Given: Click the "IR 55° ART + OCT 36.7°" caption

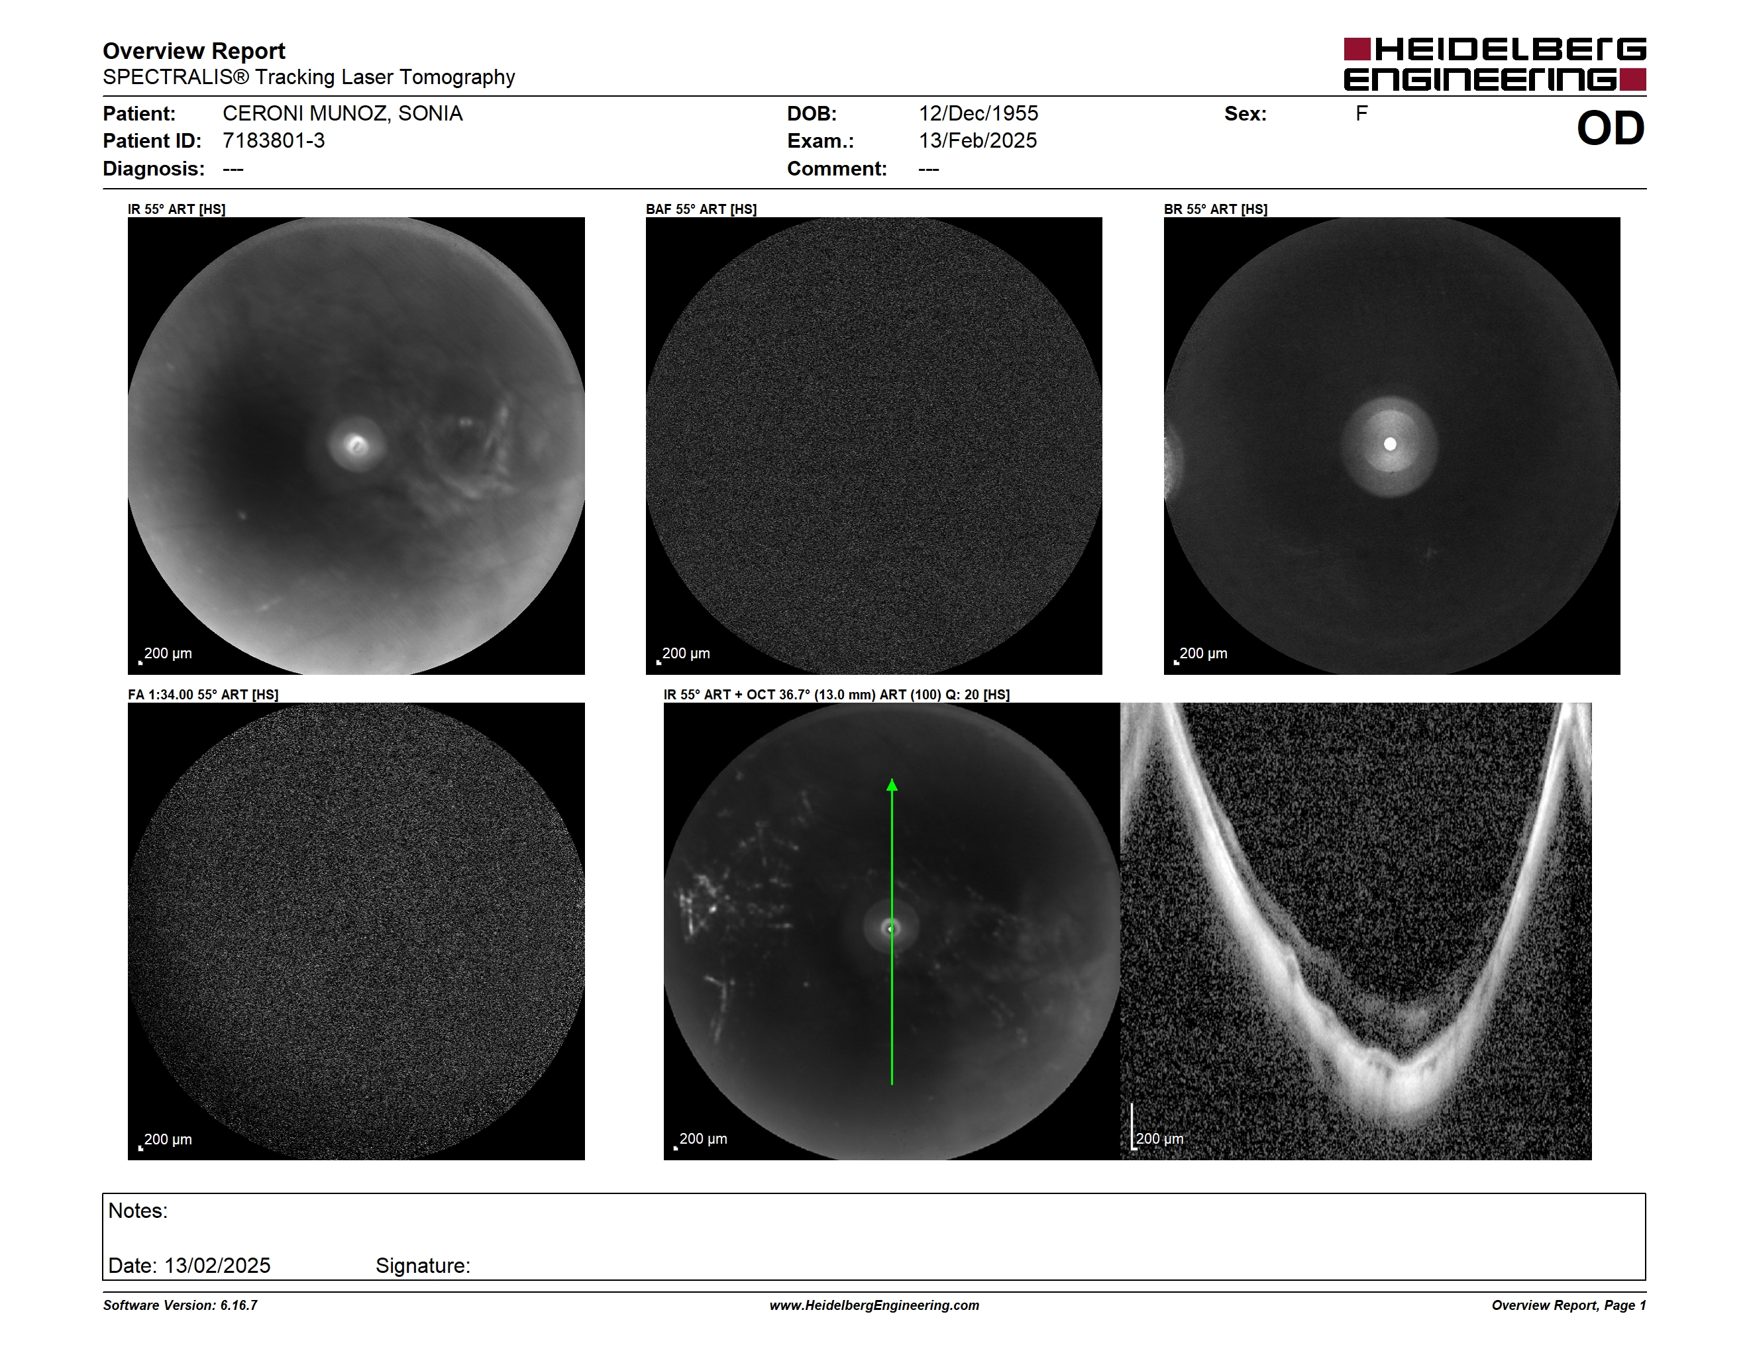Looking at the screenshot, I should [837, 695].
